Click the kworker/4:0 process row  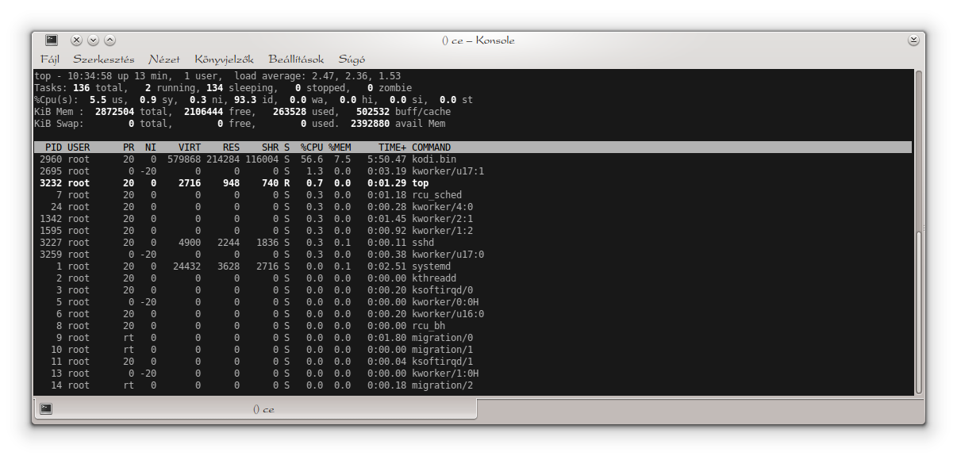coord(472,207)
